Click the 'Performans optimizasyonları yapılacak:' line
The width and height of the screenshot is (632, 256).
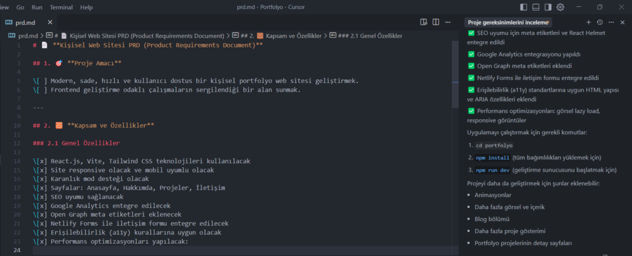point(111,241)
